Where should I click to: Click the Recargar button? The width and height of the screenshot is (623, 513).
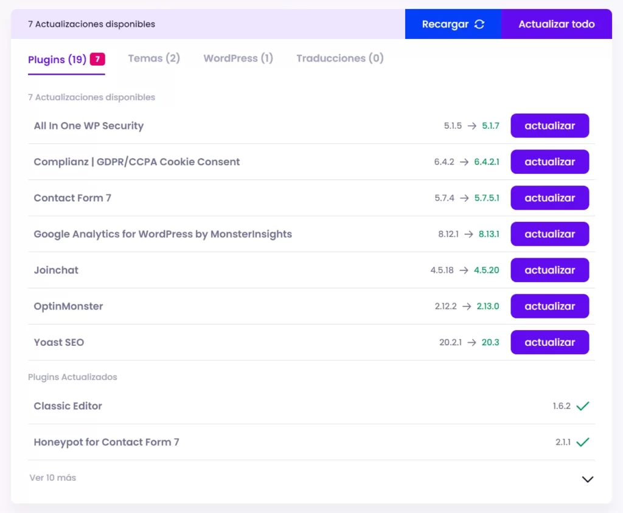[453, 24]
